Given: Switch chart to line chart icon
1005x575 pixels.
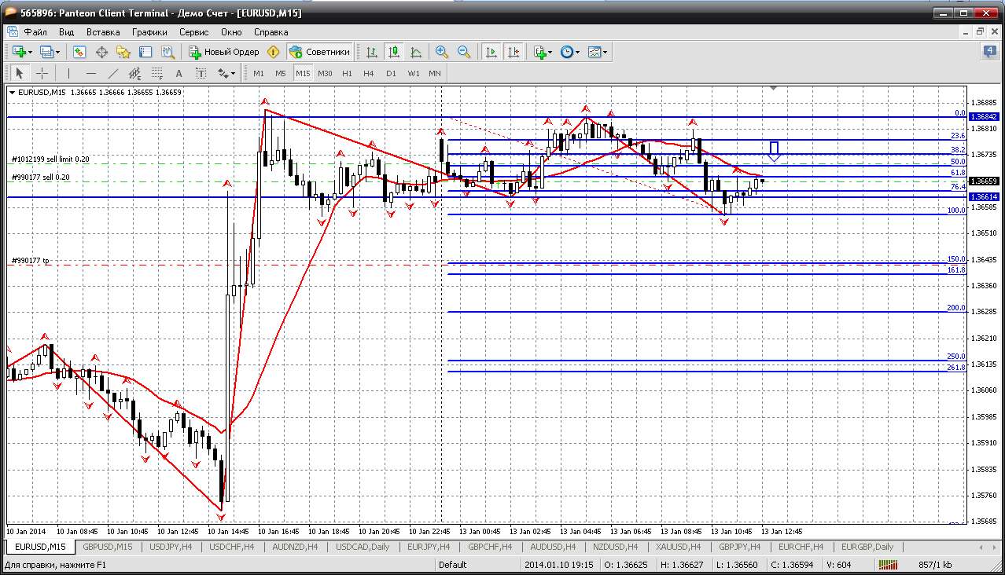Looking at the screenshot, I should point(416,52).
